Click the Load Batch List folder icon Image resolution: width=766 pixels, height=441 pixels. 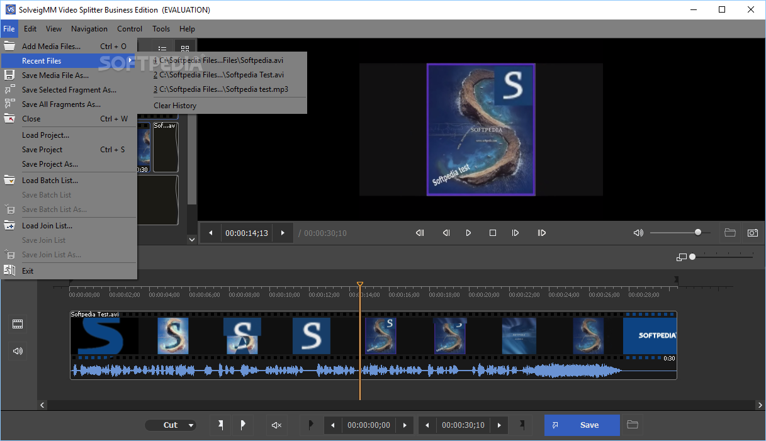coord(9,180)
